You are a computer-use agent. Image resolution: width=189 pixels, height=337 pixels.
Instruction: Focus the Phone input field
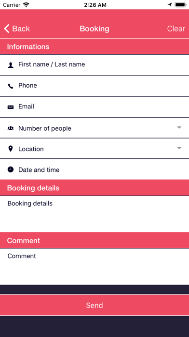94,86
